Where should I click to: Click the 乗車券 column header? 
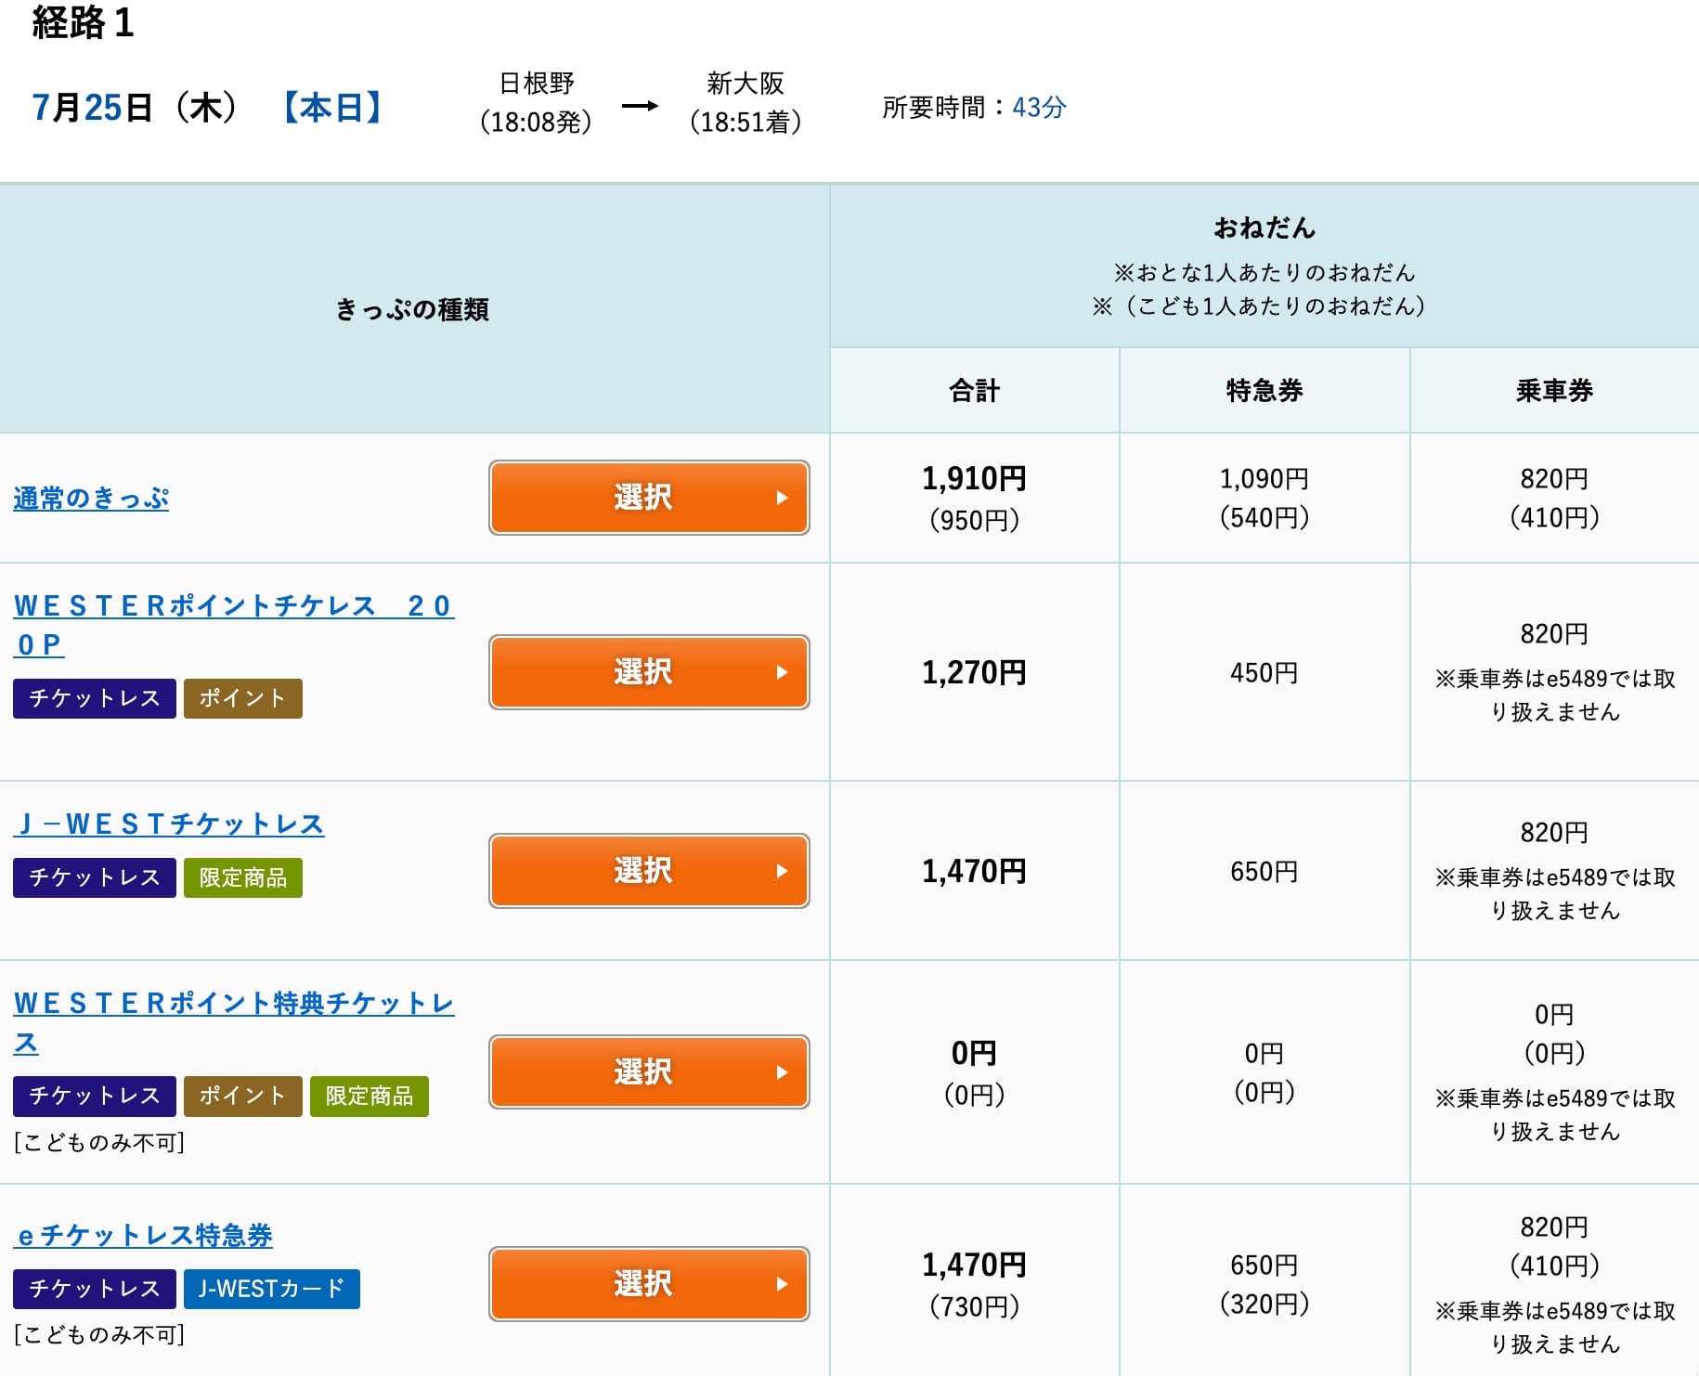pyautogui.click(x=1554, y=390)
